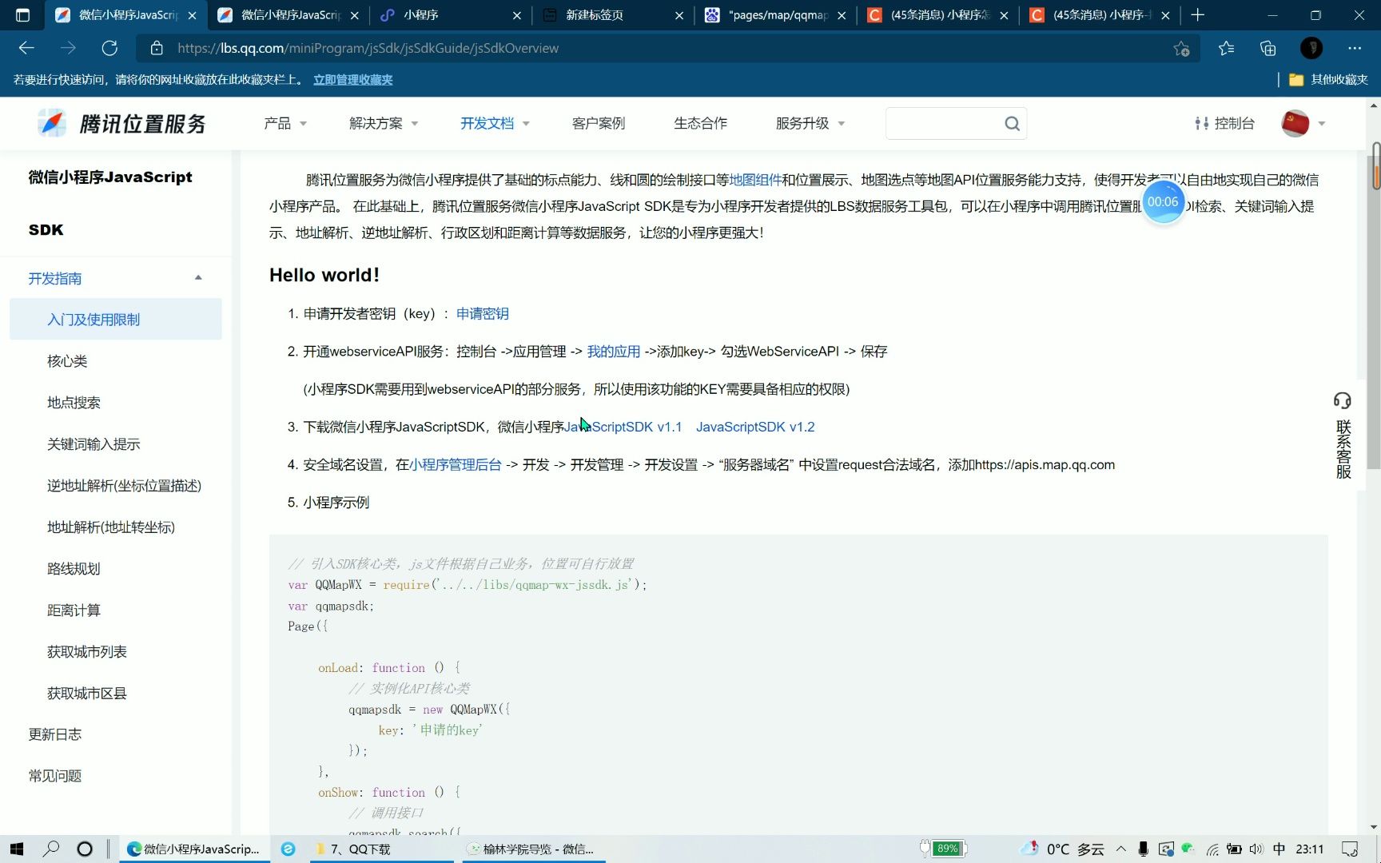The width and height of the screenshot is (1381, 863).
Task: Open the blue browser icon next to Edge on the taskbar
Action: tap(289, 849)
